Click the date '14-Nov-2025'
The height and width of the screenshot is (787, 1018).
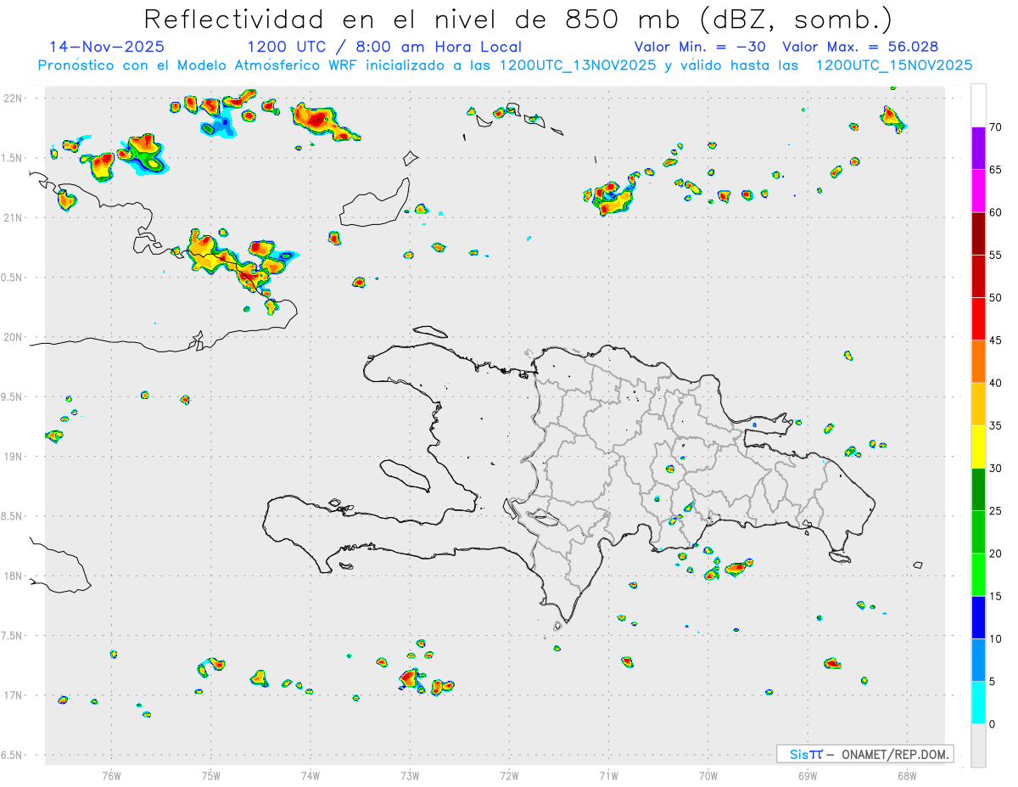pyautogui.click(x=107, y=47)
